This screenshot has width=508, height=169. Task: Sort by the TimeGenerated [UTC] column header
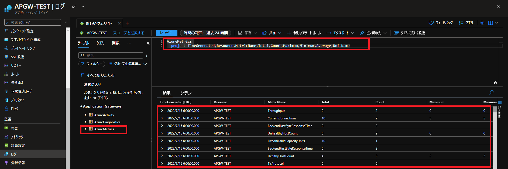click(176, 102)
